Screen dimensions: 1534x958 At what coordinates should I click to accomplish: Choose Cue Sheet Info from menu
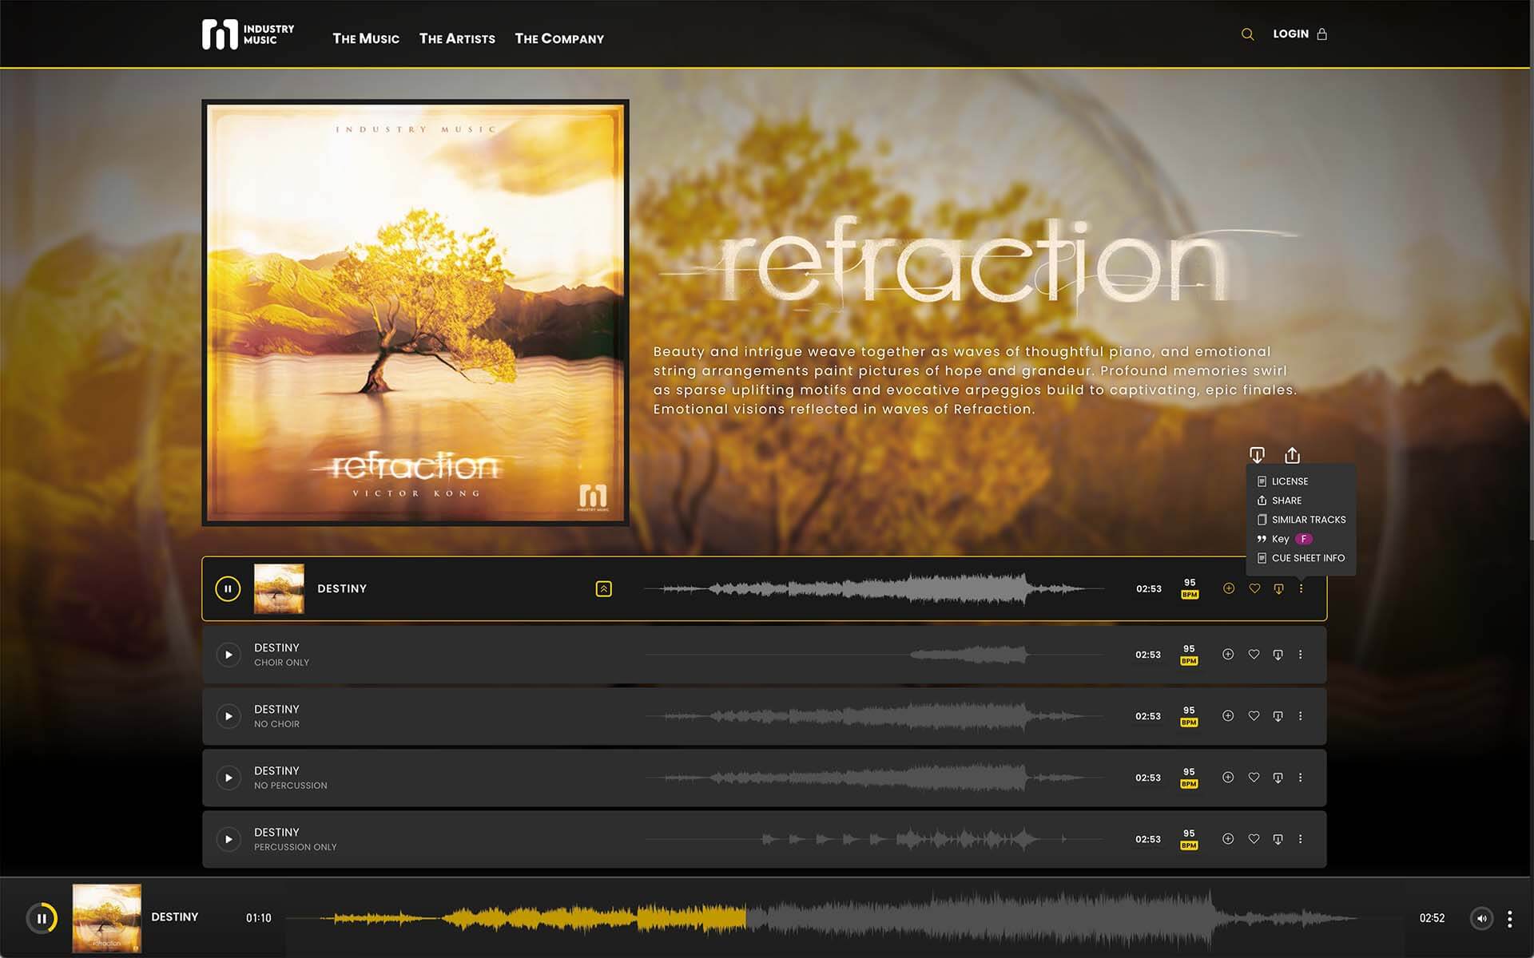click(x=1301, y=558)
